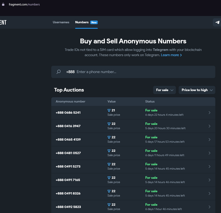Click the TON icon next to value 21
221x213 pixels.
click(x=109, y=110)
